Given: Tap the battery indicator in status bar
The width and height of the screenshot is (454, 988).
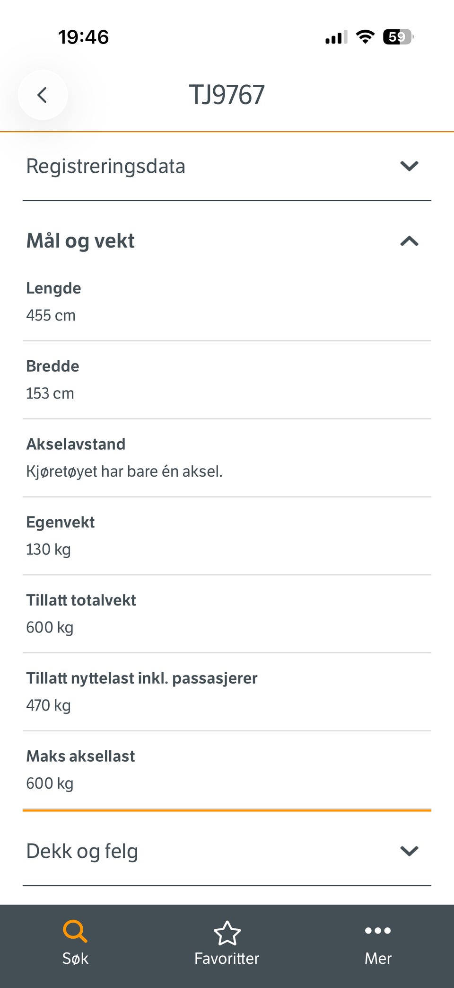Looking at the screenshot, I should [x=398, y=36].
